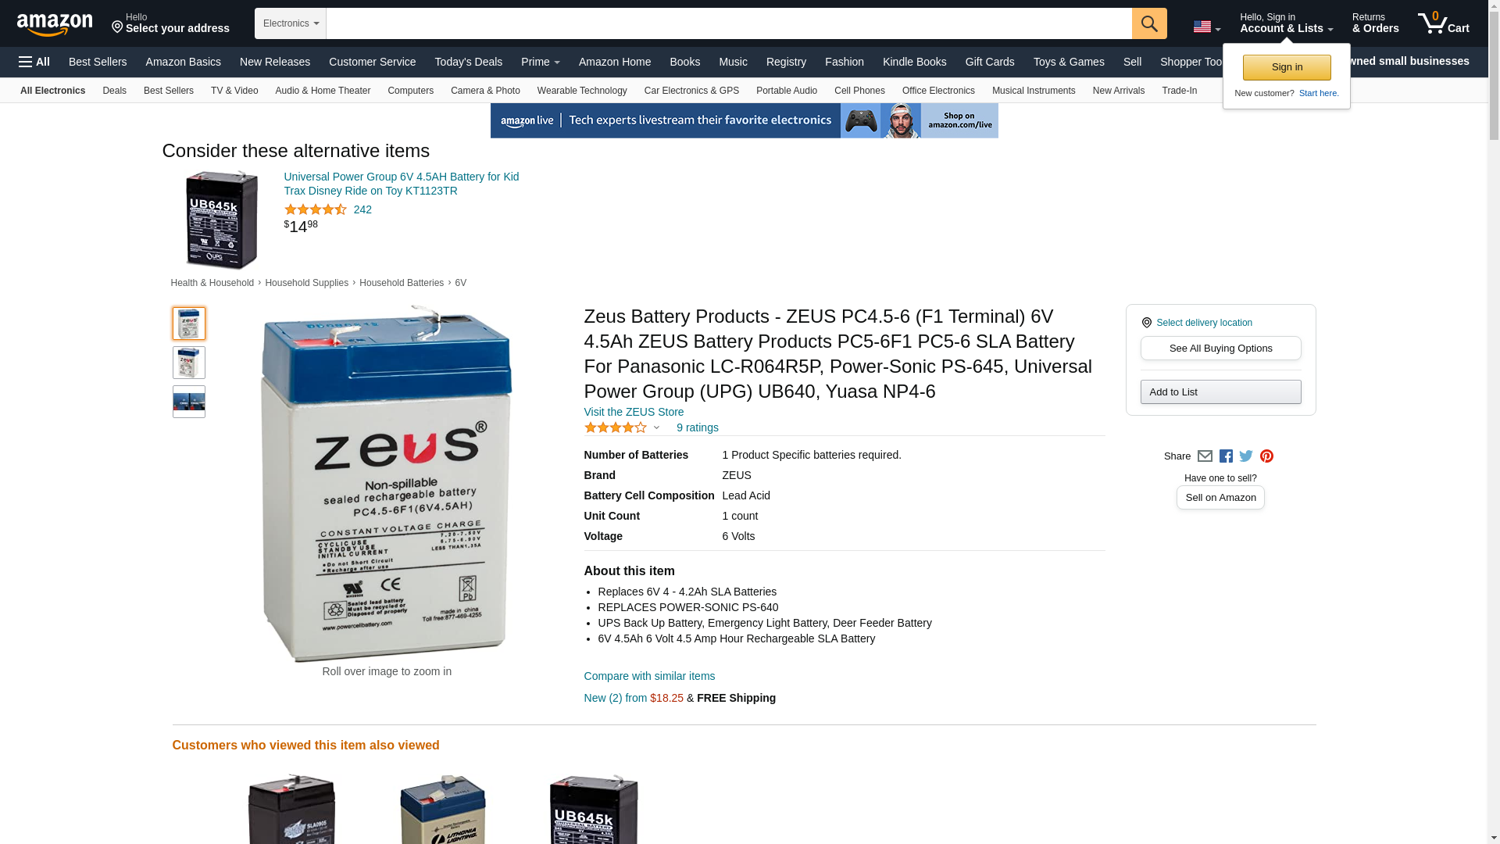Open Today's Deals in navigation
This screenshot has width=1500, height=844.
coord(468,62)
